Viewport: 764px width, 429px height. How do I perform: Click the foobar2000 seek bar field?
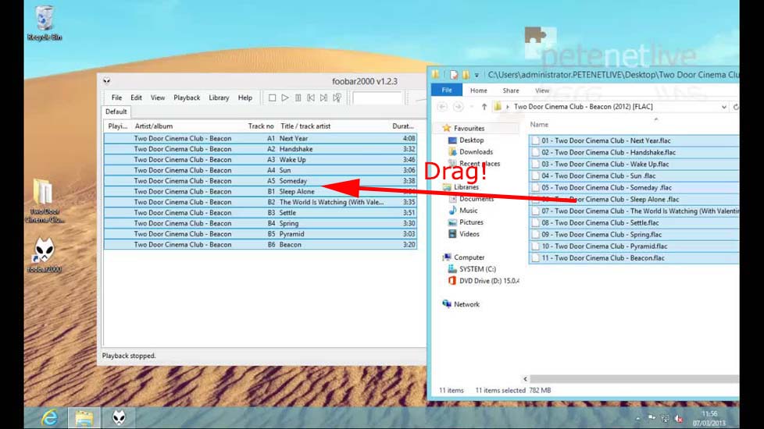click(x=377, y=97)
